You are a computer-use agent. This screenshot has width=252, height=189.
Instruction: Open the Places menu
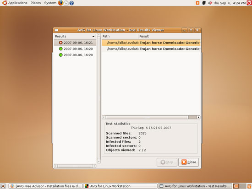click(36, 3)
